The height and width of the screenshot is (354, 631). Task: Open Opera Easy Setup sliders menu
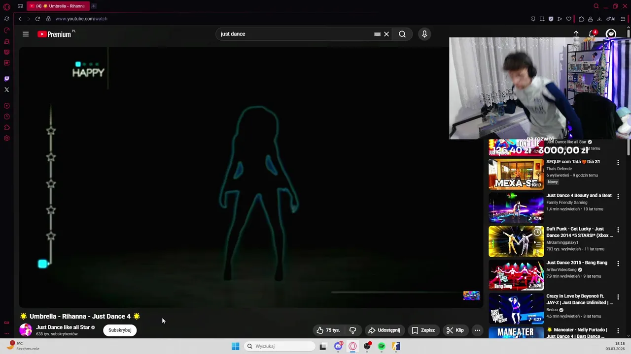click(x=623, y=19)
